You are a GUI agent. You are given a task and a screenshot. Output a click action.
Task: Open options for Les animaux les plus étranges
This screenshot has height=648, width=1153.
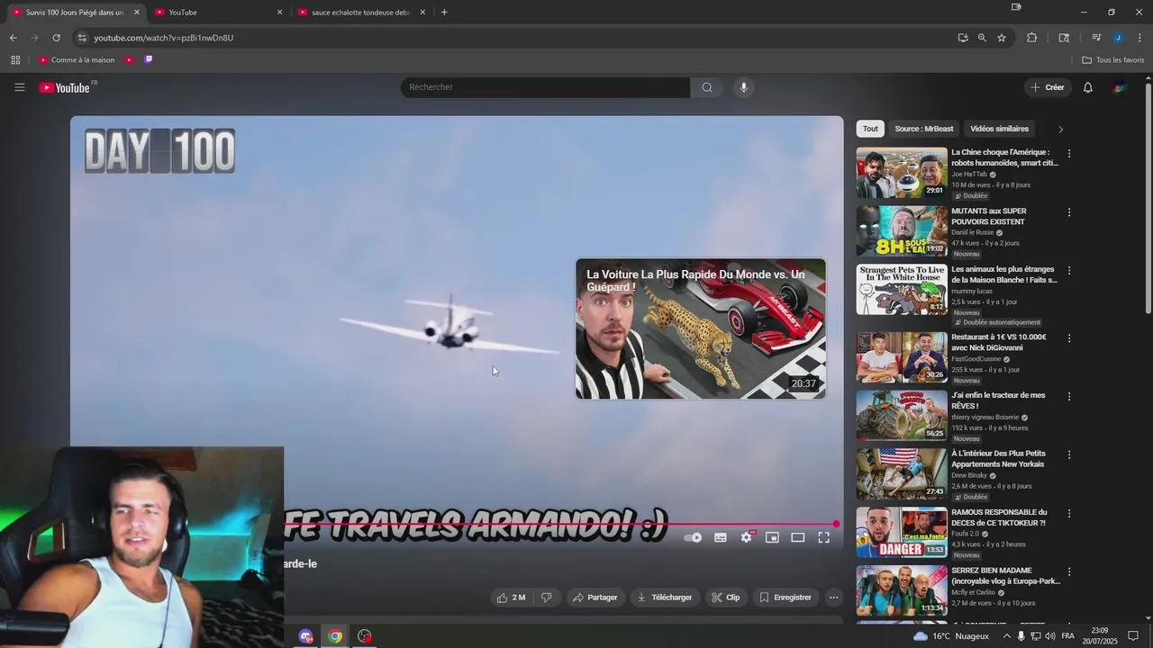tap(1069, 270)
